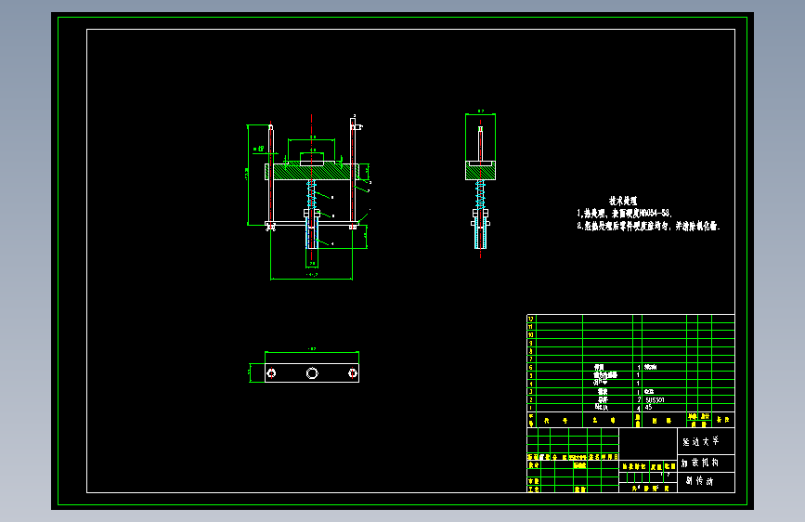Select the 副传动 title block cell
The image size is (805, 522).
pyautogui.click(x=700, y=481)
